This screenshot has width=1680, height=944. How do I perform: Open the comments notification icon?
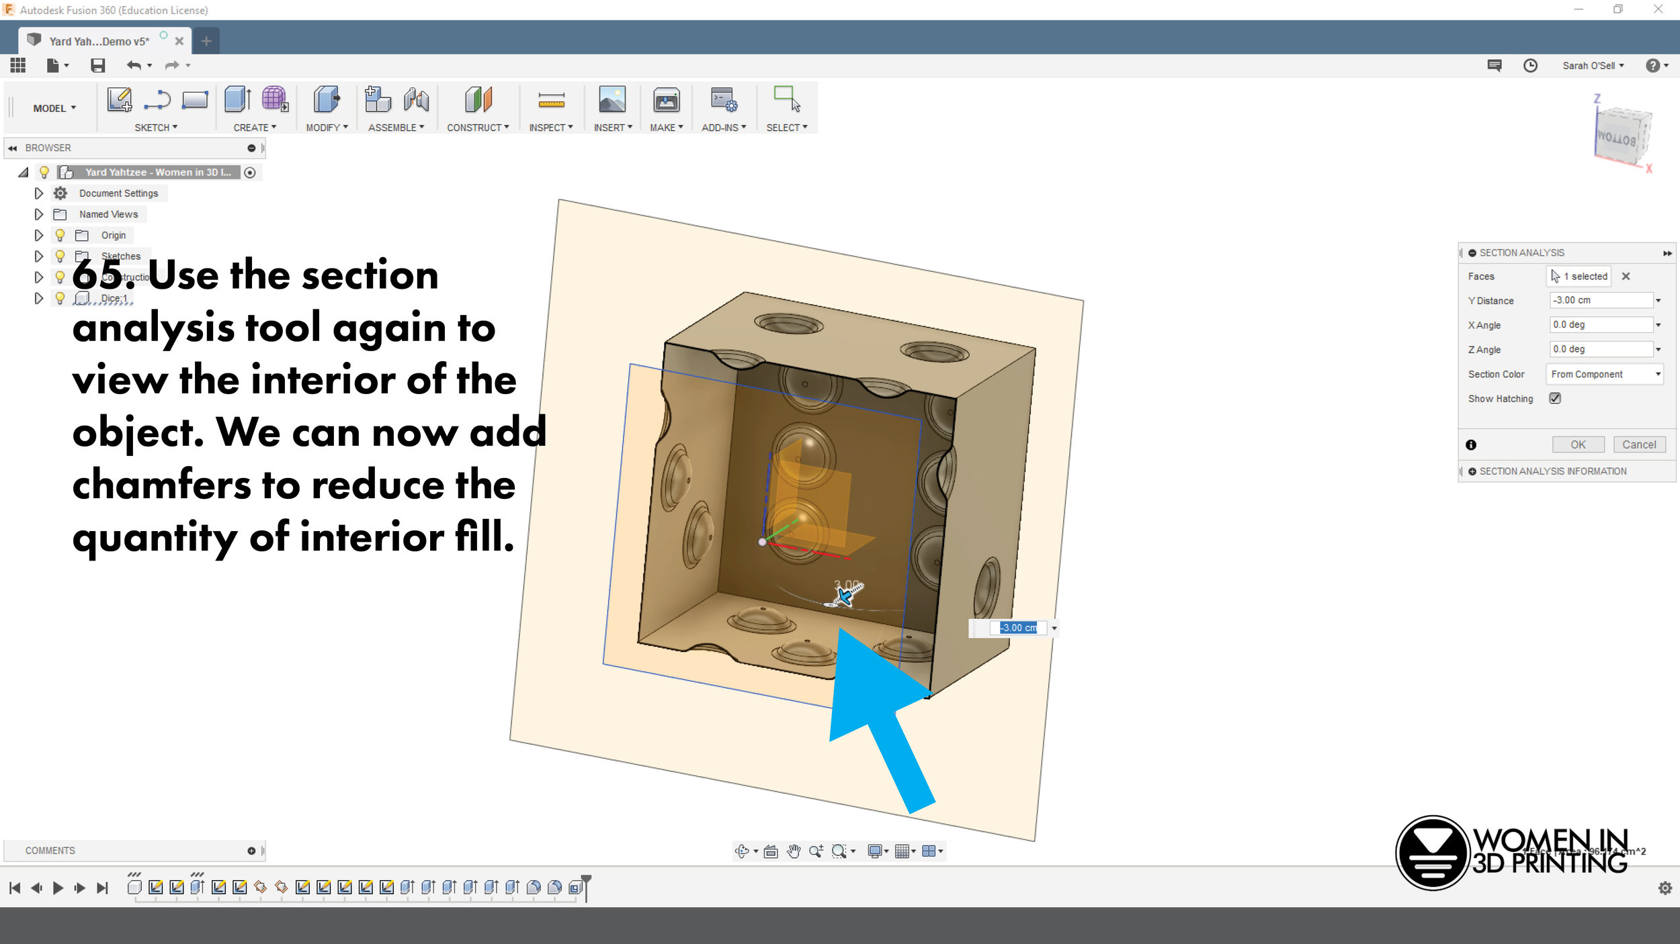1495,65
